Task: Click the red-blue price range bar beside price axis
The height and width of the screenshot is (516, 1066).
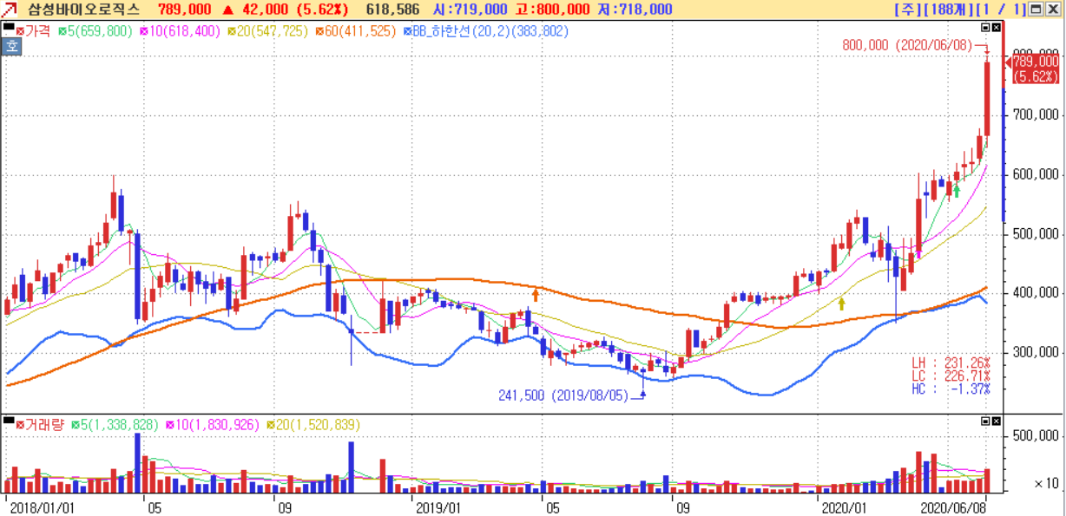Action: tap(1003, 121)
